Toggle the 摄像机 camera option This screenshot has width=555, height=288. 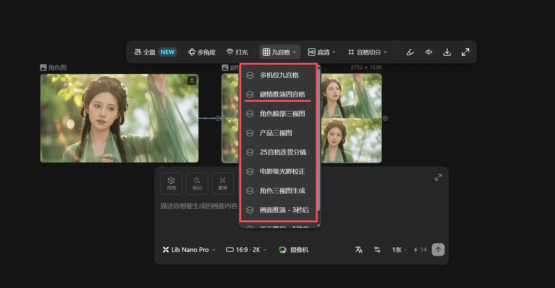click(x=294, y=250)
